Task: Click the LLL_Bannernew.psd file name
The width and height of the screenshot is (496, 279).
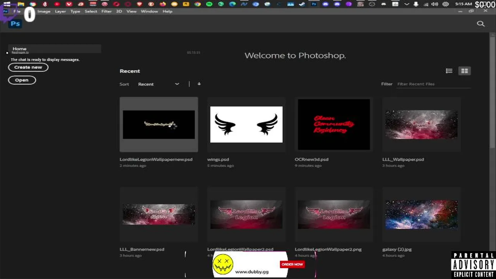Action: 142,249
